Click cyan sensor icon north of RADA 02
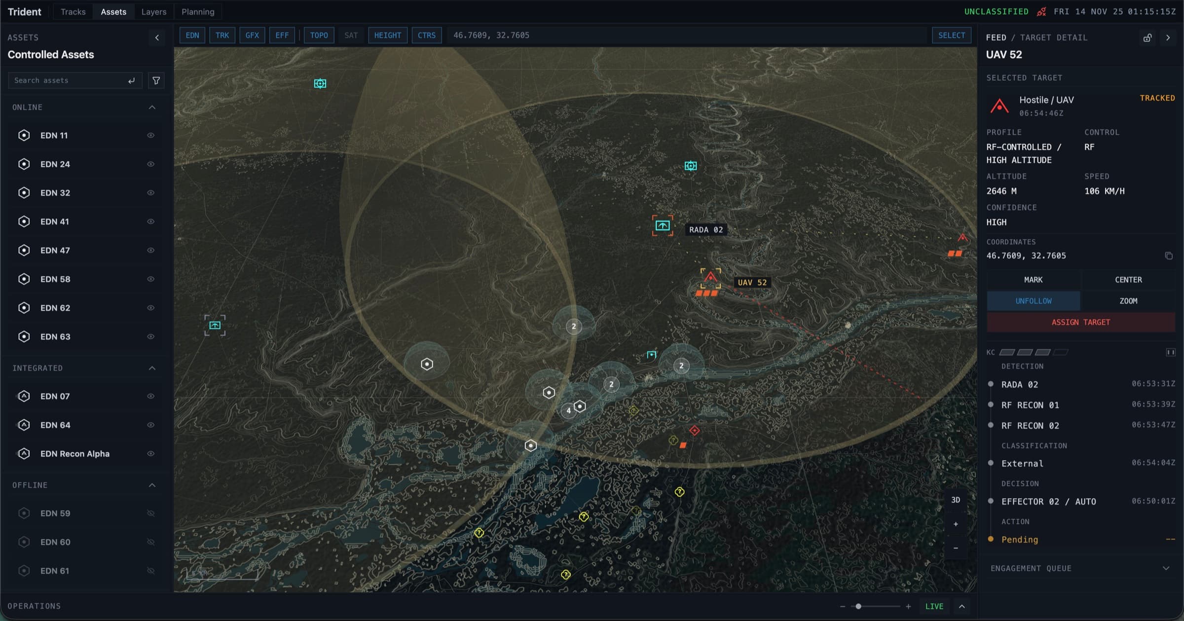The width and height of the screenshot is (1184, 621). point(691,166)
